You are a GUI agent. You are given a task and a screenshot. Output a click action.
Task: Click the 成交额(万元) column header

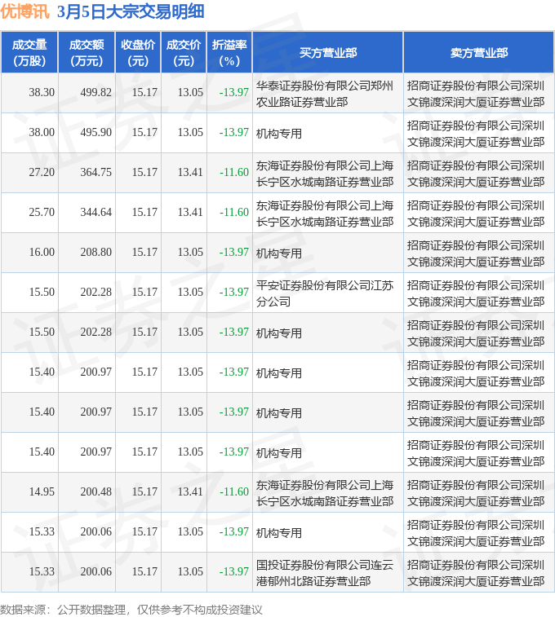(87, 53)
